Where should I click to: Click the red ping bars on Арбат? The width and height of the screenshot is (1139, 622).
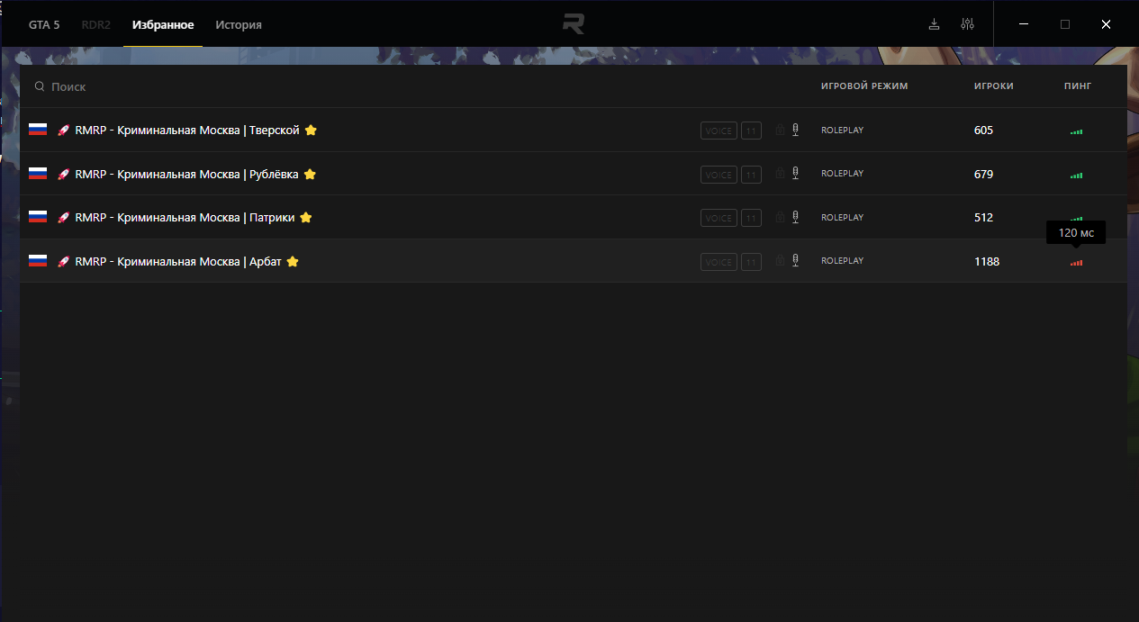click(1076, 263)
